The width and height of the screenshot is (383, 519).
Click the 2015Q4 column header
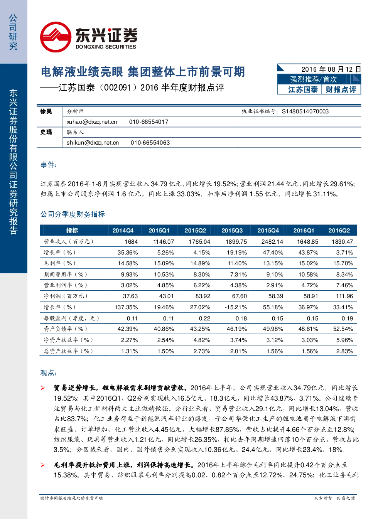point(268,231)
